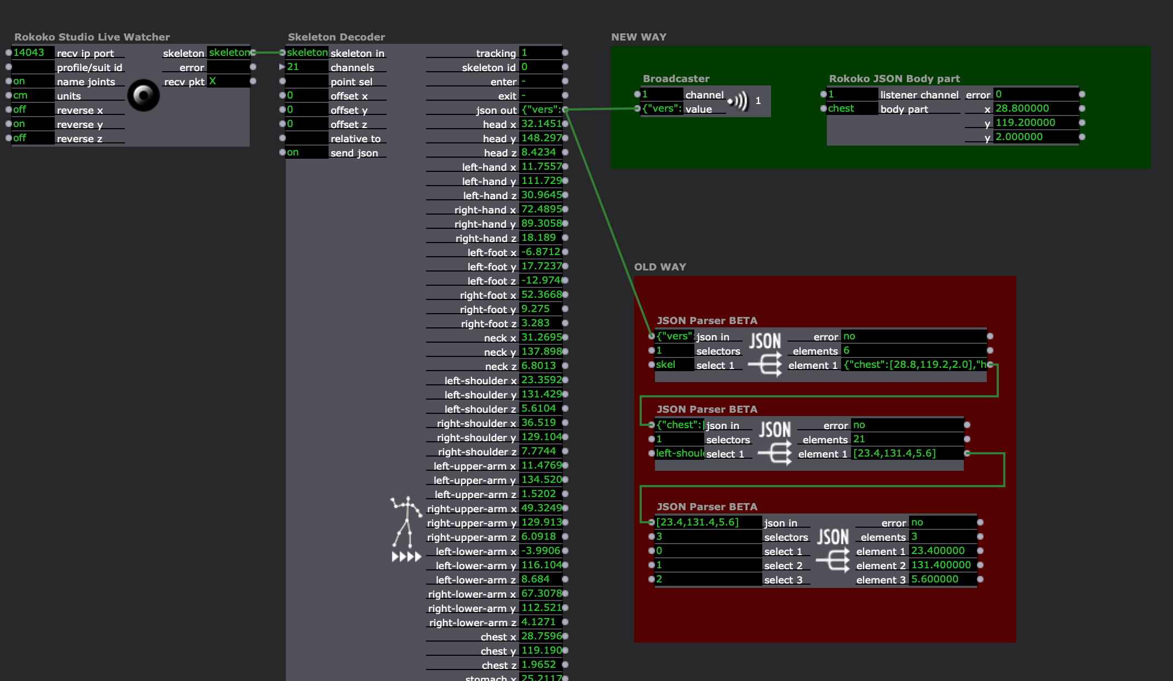This screenshot has height=681, width=1173.
Task: Select the NEW WAY group label
Action: pos(639,37)
